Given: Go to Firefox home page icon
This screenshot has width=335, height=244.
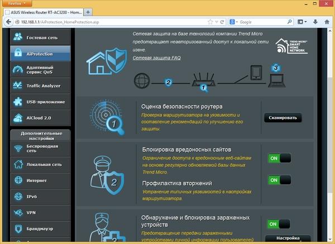Looking at the screenshot, I should [x=327, y=22].
